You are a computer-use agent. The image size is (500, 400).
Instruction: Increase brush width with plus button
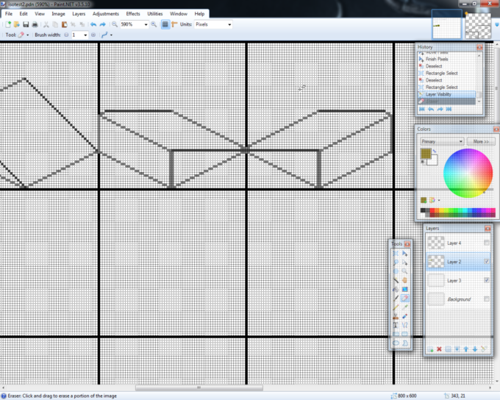tap(93, 35)
